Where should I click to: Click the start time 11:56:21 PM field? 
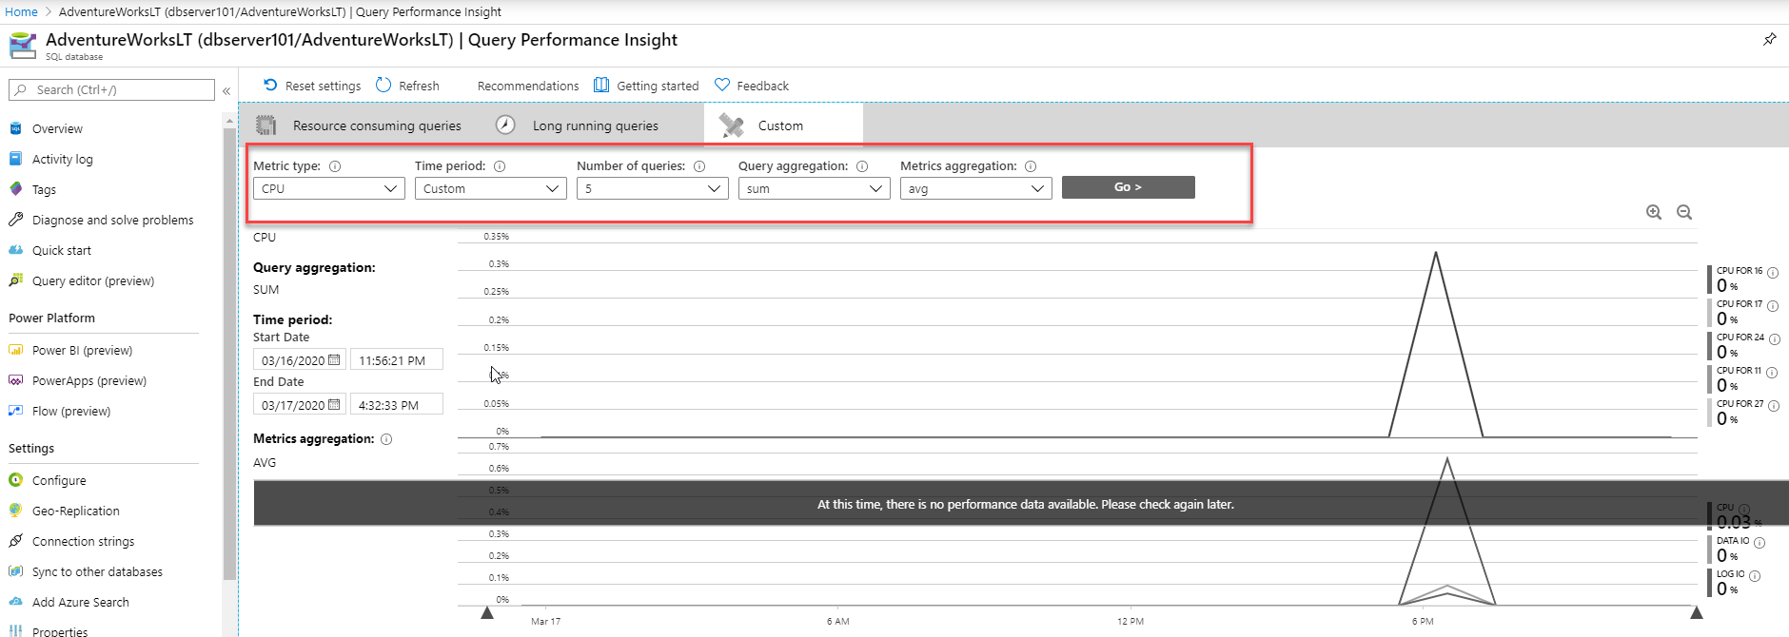point(396,360)
